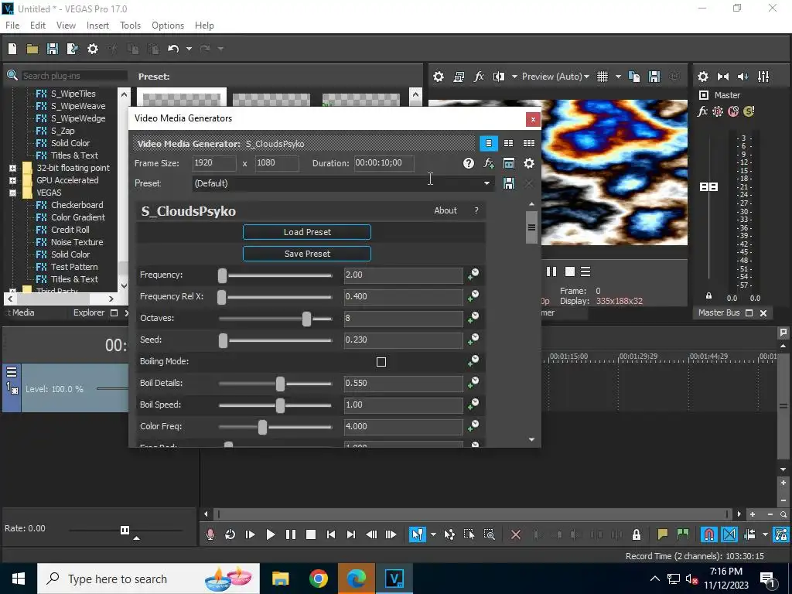Toggle Automatic Crossfades icon
The width and height of the screenshot is (792, 594).
(729, 534)
